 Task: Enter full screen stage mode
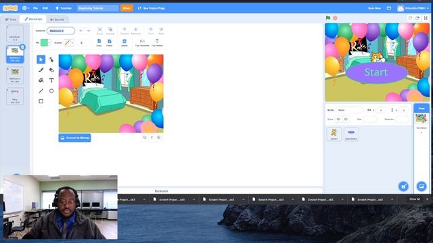[x=426, y=18]
